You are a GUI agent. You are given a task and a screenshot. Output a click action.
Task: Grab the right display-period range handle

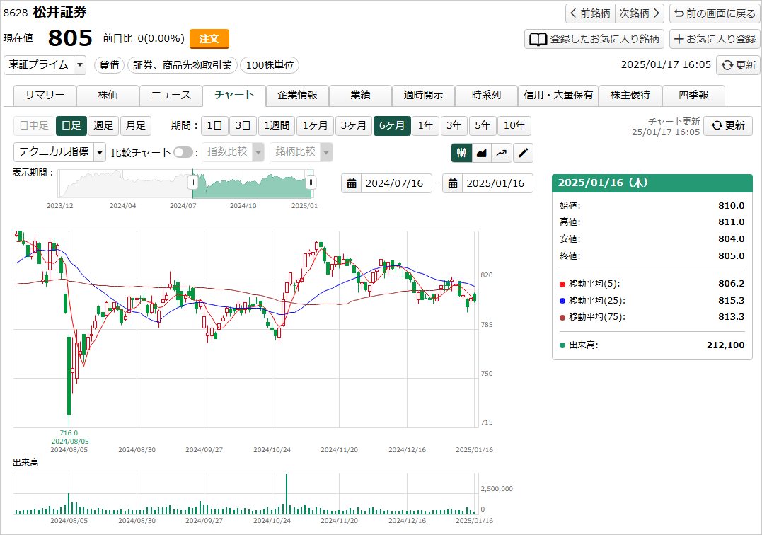click(x=311, y=183)
